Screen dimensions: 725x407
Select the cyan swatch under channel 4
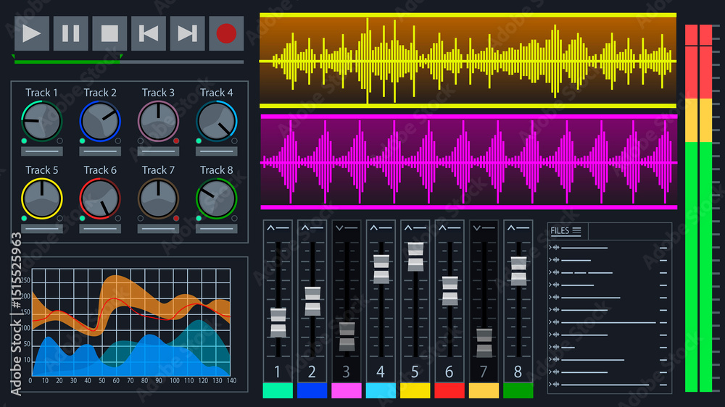click(x=381, y=390)
